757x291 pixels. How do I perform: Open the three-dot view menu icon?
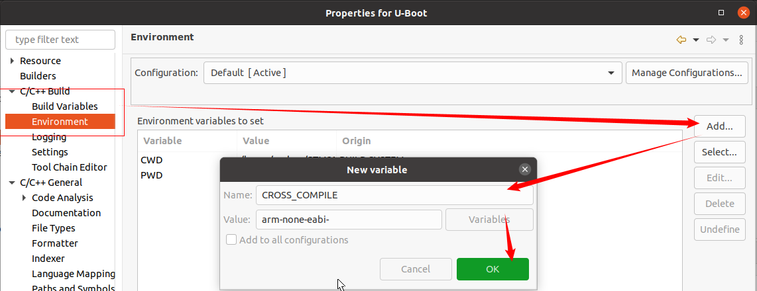coord(742,40)
